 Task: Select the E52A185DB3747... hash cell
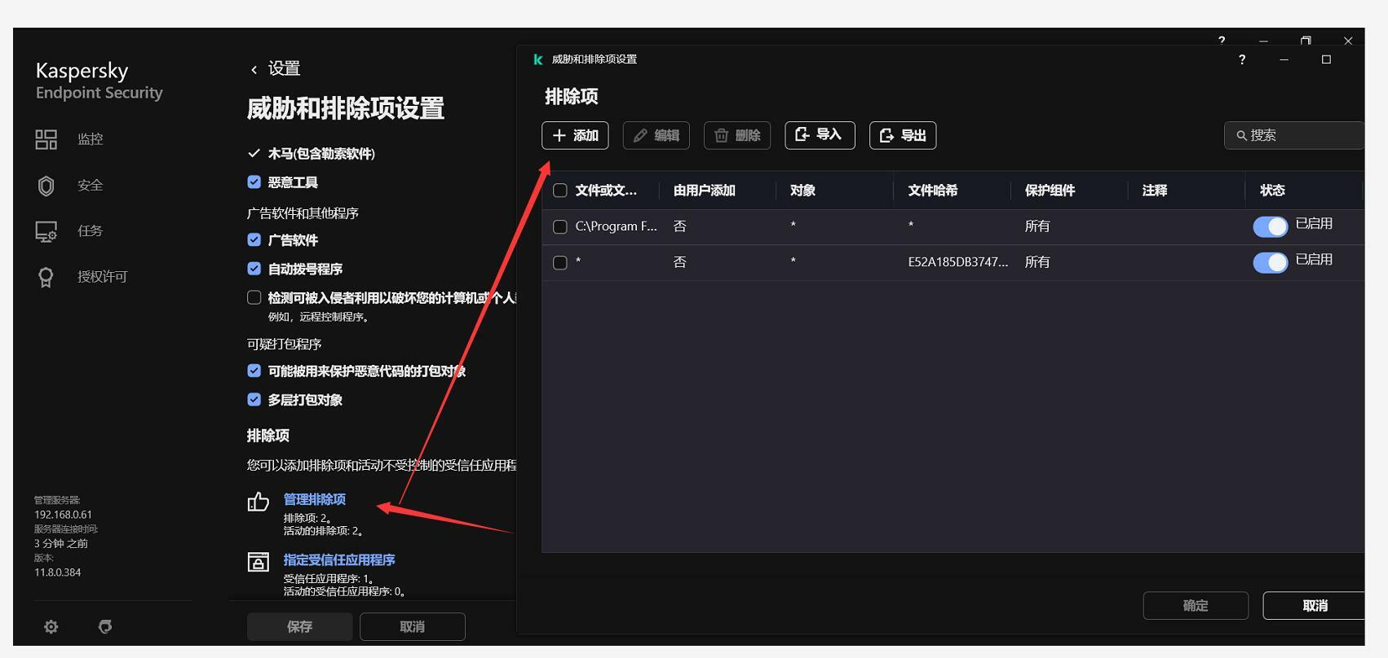click(958, 262)
